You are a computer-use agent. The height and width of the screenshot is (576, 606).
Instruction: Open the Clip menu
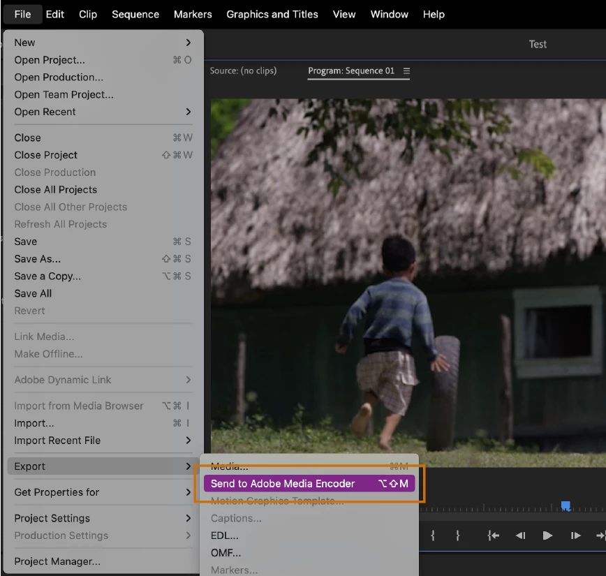click(x=88, y=14)
